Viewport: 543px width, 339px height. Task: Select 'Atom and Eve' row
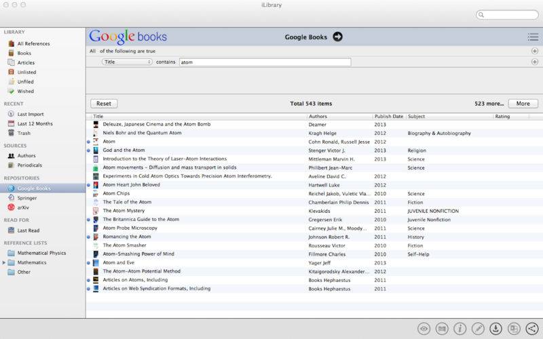(x=314, y=263)
